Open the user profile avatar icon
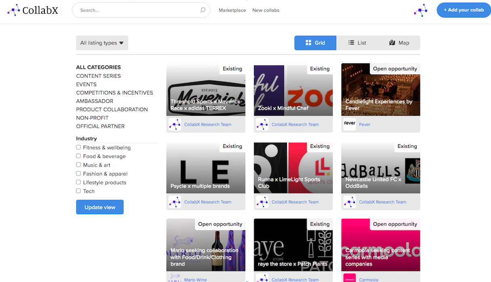 tap(420, 10)
